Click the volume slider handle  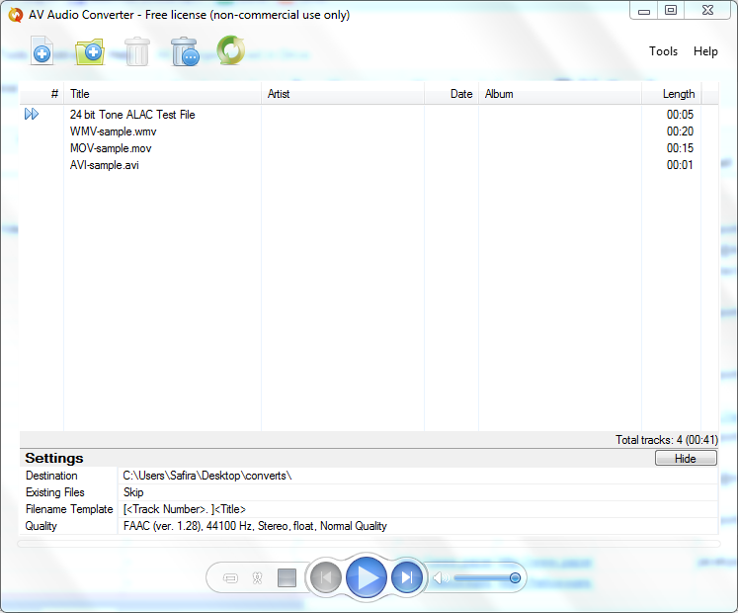point(515,577)
